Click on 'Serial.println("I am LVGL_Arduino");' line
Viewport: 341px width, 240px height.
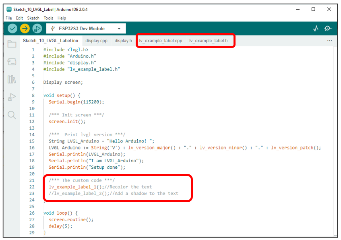96,161
